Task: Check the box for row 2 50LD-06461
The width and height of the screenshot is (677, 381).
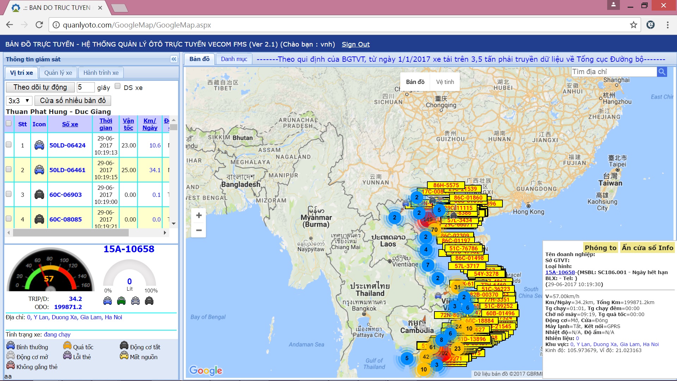Action: click(x=9, y=169)
